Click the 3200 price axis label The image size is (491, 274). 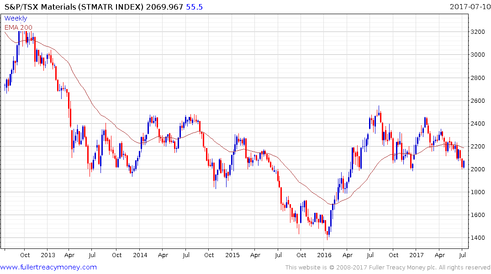coord(478,32)
